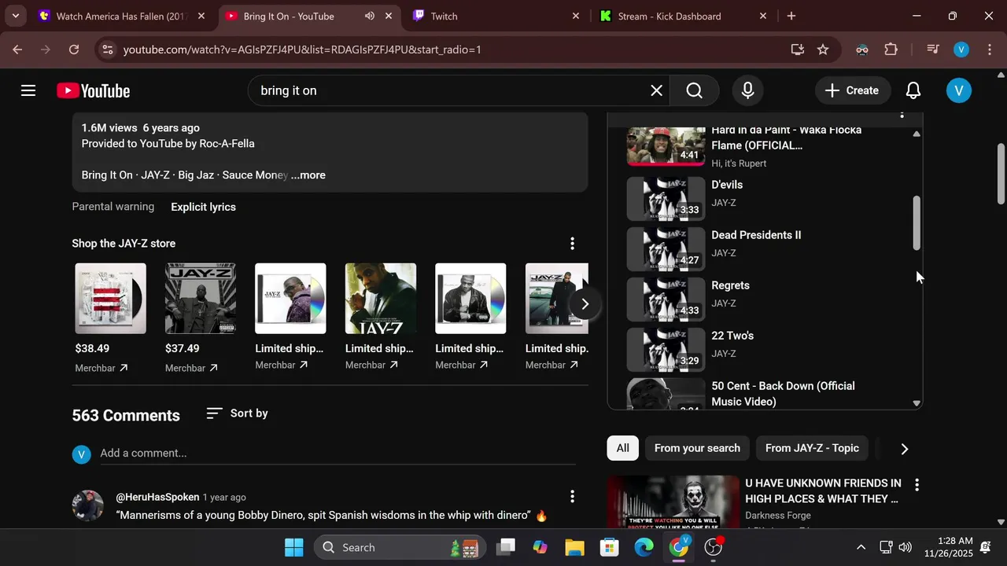
Task: Open options menu at top of playlist panel
Action: tap(902, 116)
